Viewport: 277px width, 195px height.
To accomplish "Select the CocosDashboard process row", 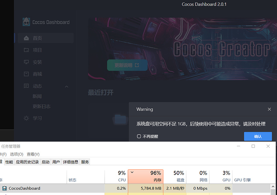I will [x=135, y=188].
